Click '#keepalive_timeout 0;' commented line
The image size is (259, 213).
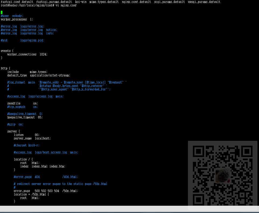pos(25,114)
